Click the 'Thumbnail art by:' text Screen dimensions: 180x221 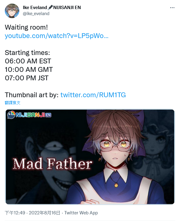32,95
